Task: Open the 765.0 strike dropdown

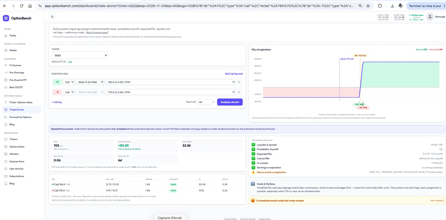Action: [170, 82]
